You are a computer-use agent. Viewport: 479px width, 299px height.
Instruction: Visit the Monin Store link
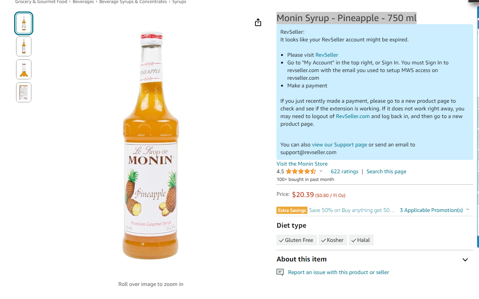pos(302,164)
